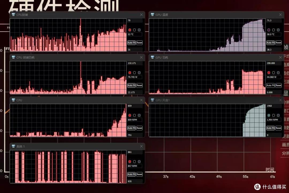Pick the middle dark swatch in CPU 封装功耗 window

tap(134, 73)
